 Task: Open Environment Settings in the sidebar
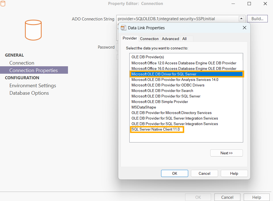tap(33, 86)
